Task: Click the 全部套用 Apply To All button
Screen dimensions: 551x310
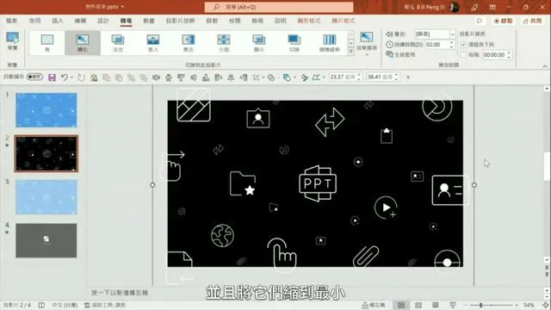Action: (x=400, y=54)
